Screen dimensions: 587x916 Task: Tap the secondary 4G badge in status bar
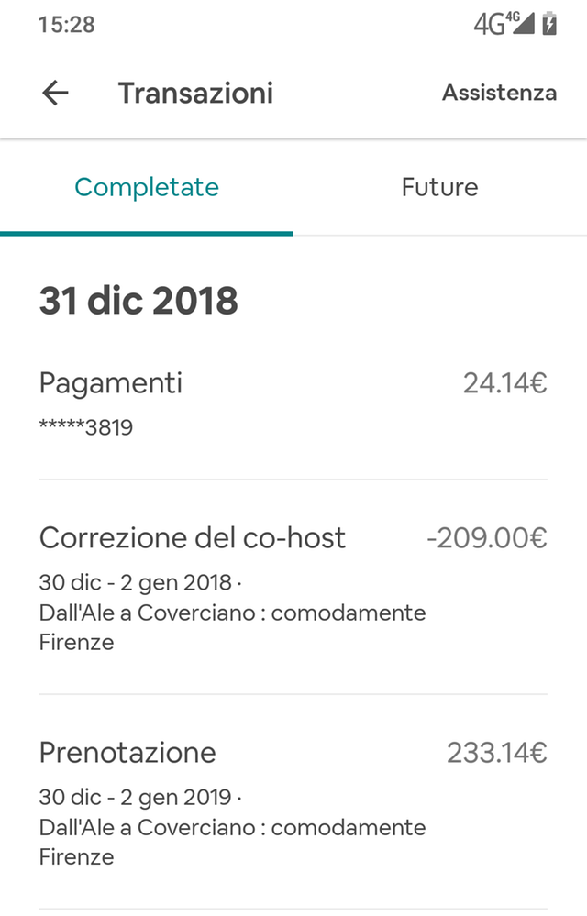[514, 19]
